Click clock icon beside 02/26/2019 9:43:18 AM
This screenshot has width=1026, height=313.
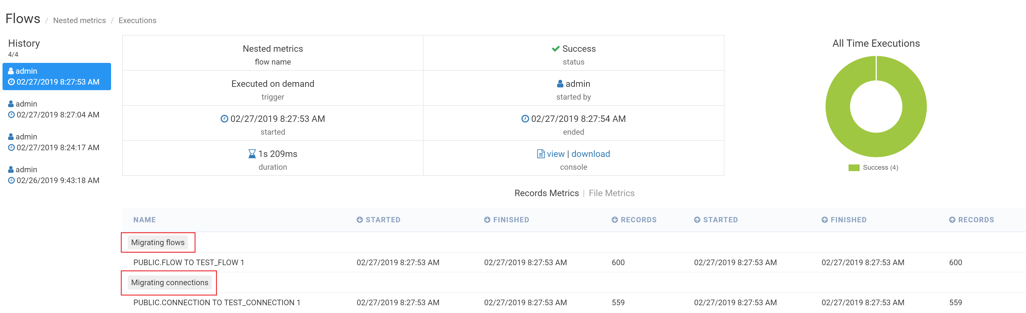[11, 180]
